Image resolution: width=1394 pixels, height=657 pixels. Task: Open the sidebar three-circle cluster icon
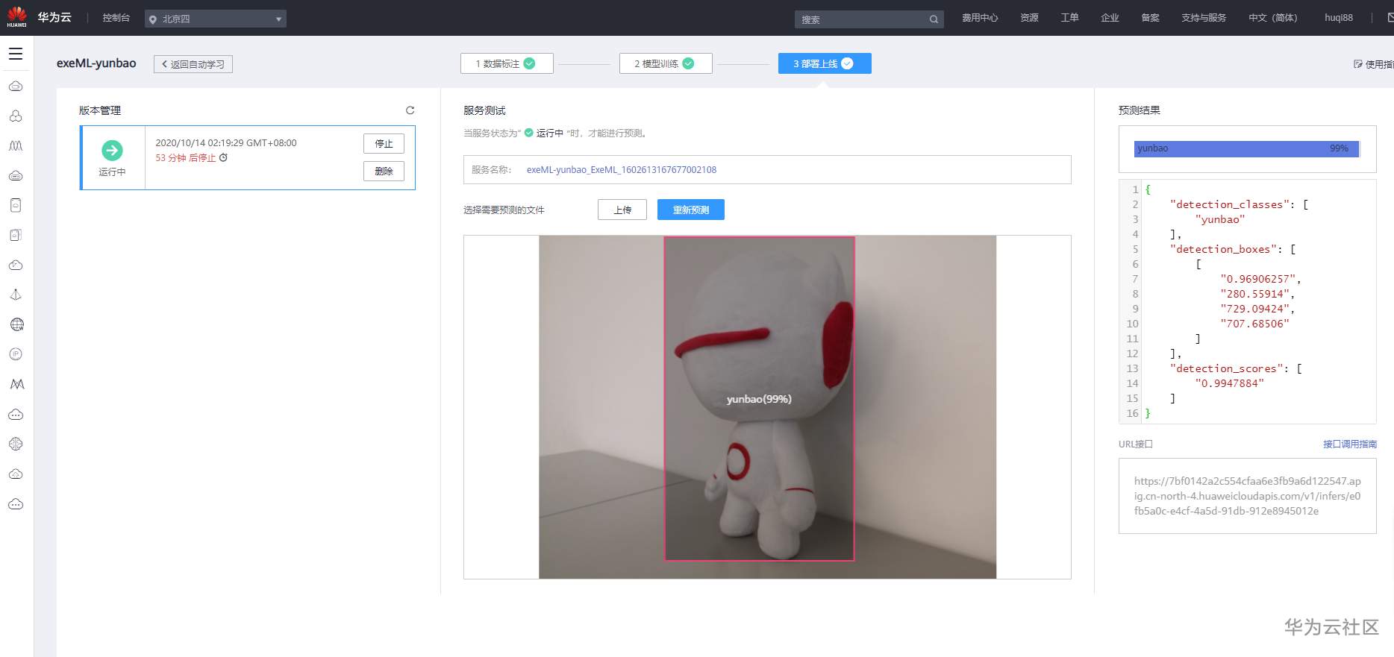16,116
